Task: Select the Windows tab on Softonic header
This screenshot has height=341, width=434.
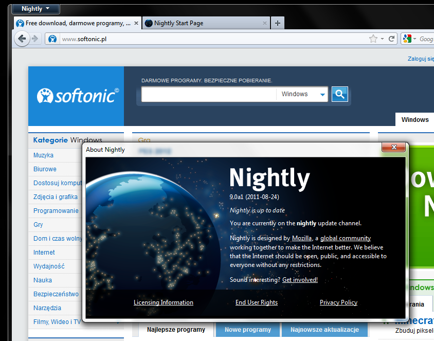Action: click(x=414, y=119)
